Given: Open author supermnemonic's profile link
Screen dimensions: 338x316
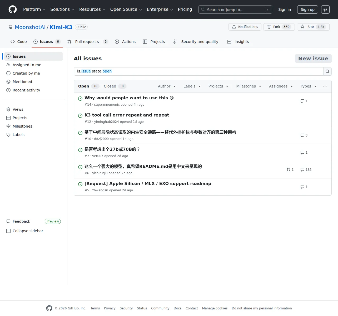Looking at the screenshot, I should click(107, 105).
